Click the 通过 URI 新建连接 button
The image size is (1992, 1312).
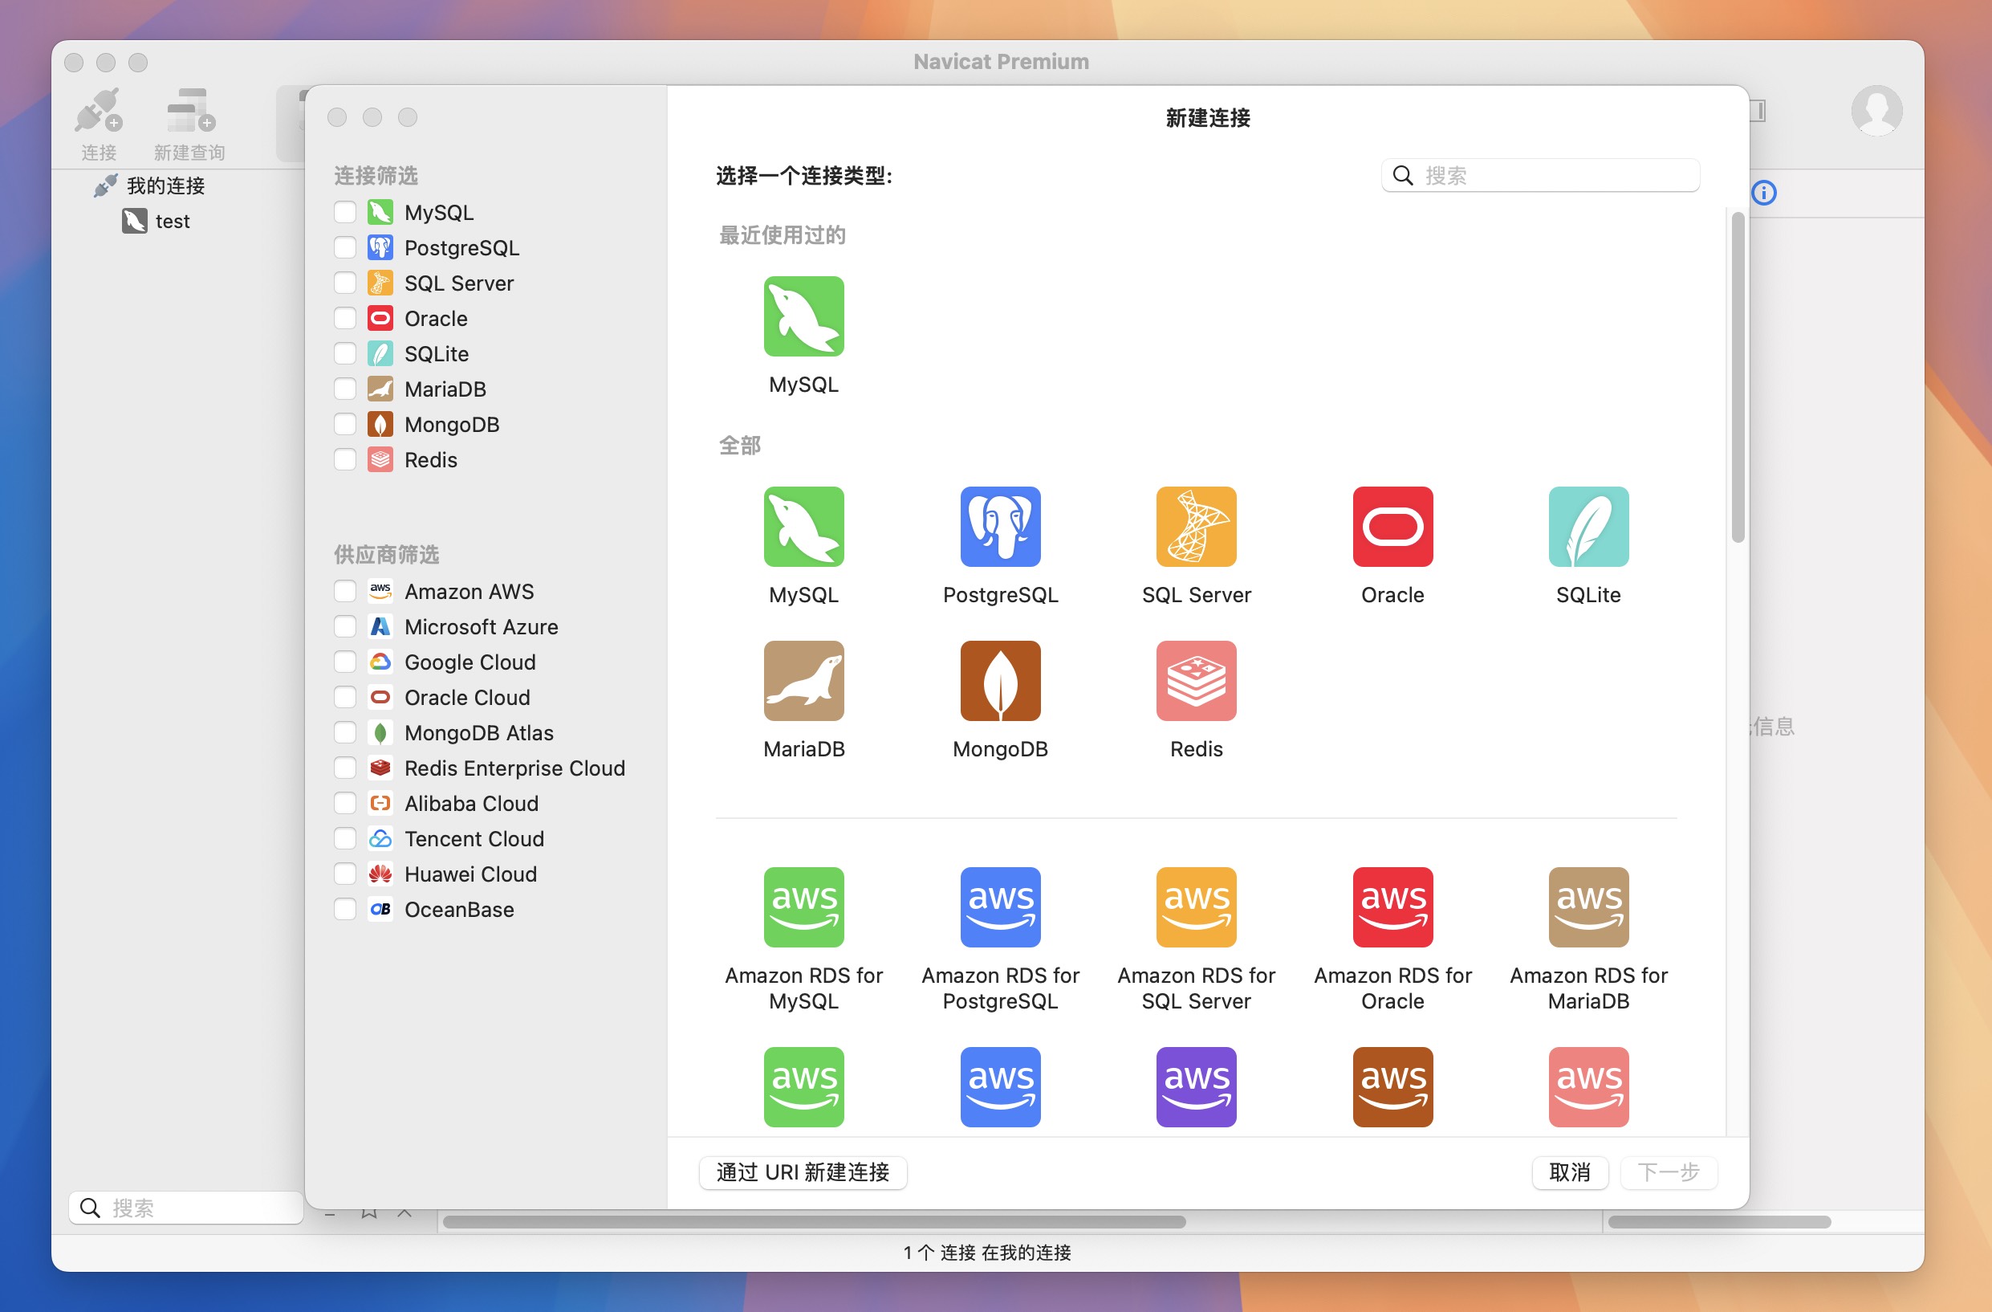click(x=802, y=1172)
